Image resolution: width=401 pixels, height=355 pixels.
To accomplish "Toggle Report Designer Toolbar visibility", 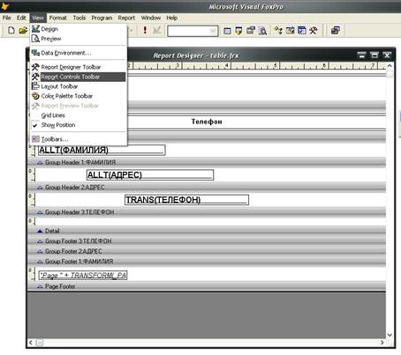I will click(x=79, y=67).
